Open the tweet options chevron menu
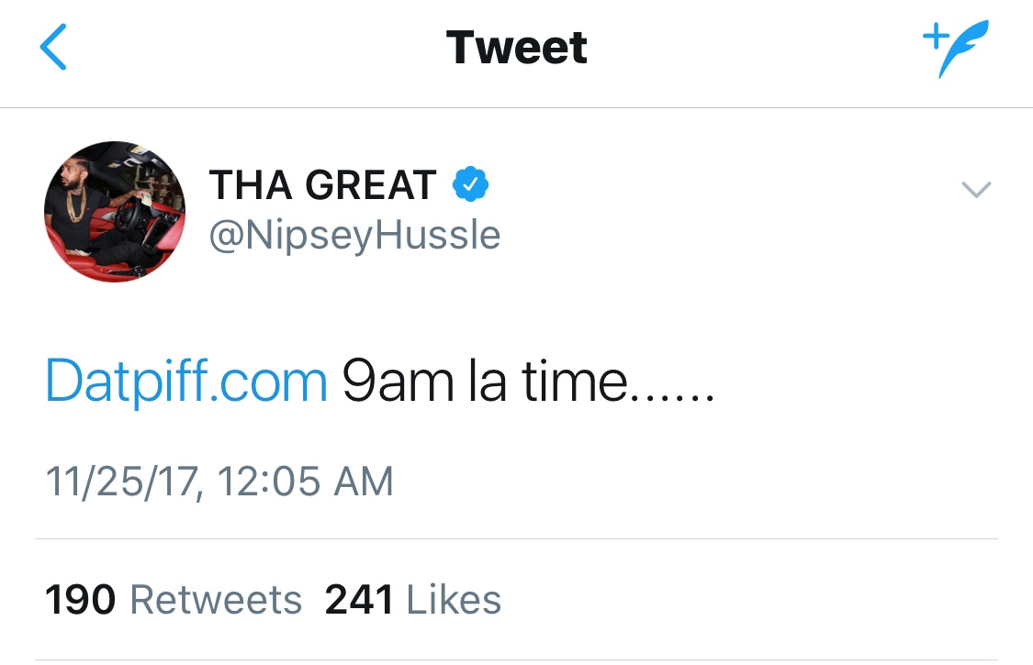Image resolution: width=1033 pixels, height=665 pixels. (976, 189)
